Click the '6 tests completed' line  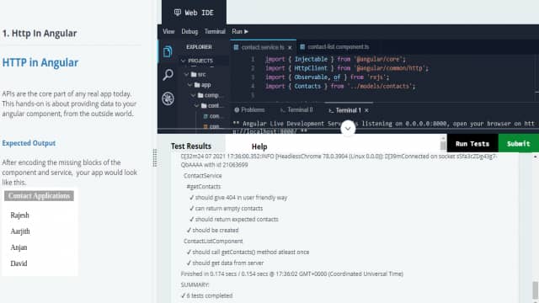pos(206,295)
